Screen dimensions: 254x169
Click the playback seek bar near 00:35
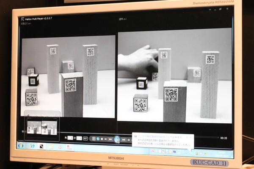click(x=207, y=137)
